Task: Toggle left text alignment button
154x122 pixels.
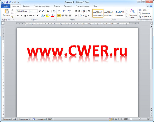Action: click(59, 16)
